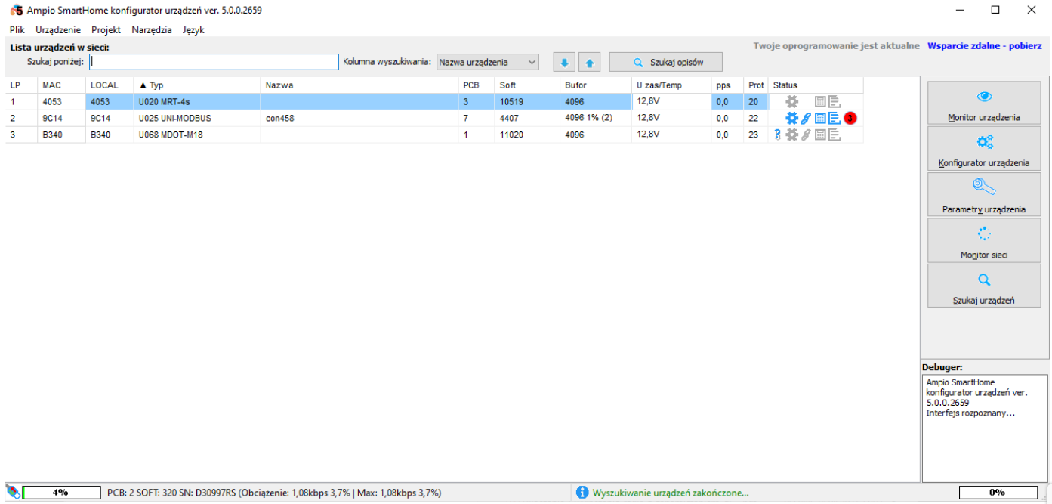This screenshot has width=1052, height=504.
Task: Click the blue link icon for UNI-MODBUS
Action: pos(806,118)
